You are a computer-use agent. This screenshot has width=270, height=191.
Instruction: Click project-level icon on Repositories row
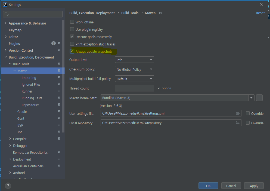[x=59, y=105]
